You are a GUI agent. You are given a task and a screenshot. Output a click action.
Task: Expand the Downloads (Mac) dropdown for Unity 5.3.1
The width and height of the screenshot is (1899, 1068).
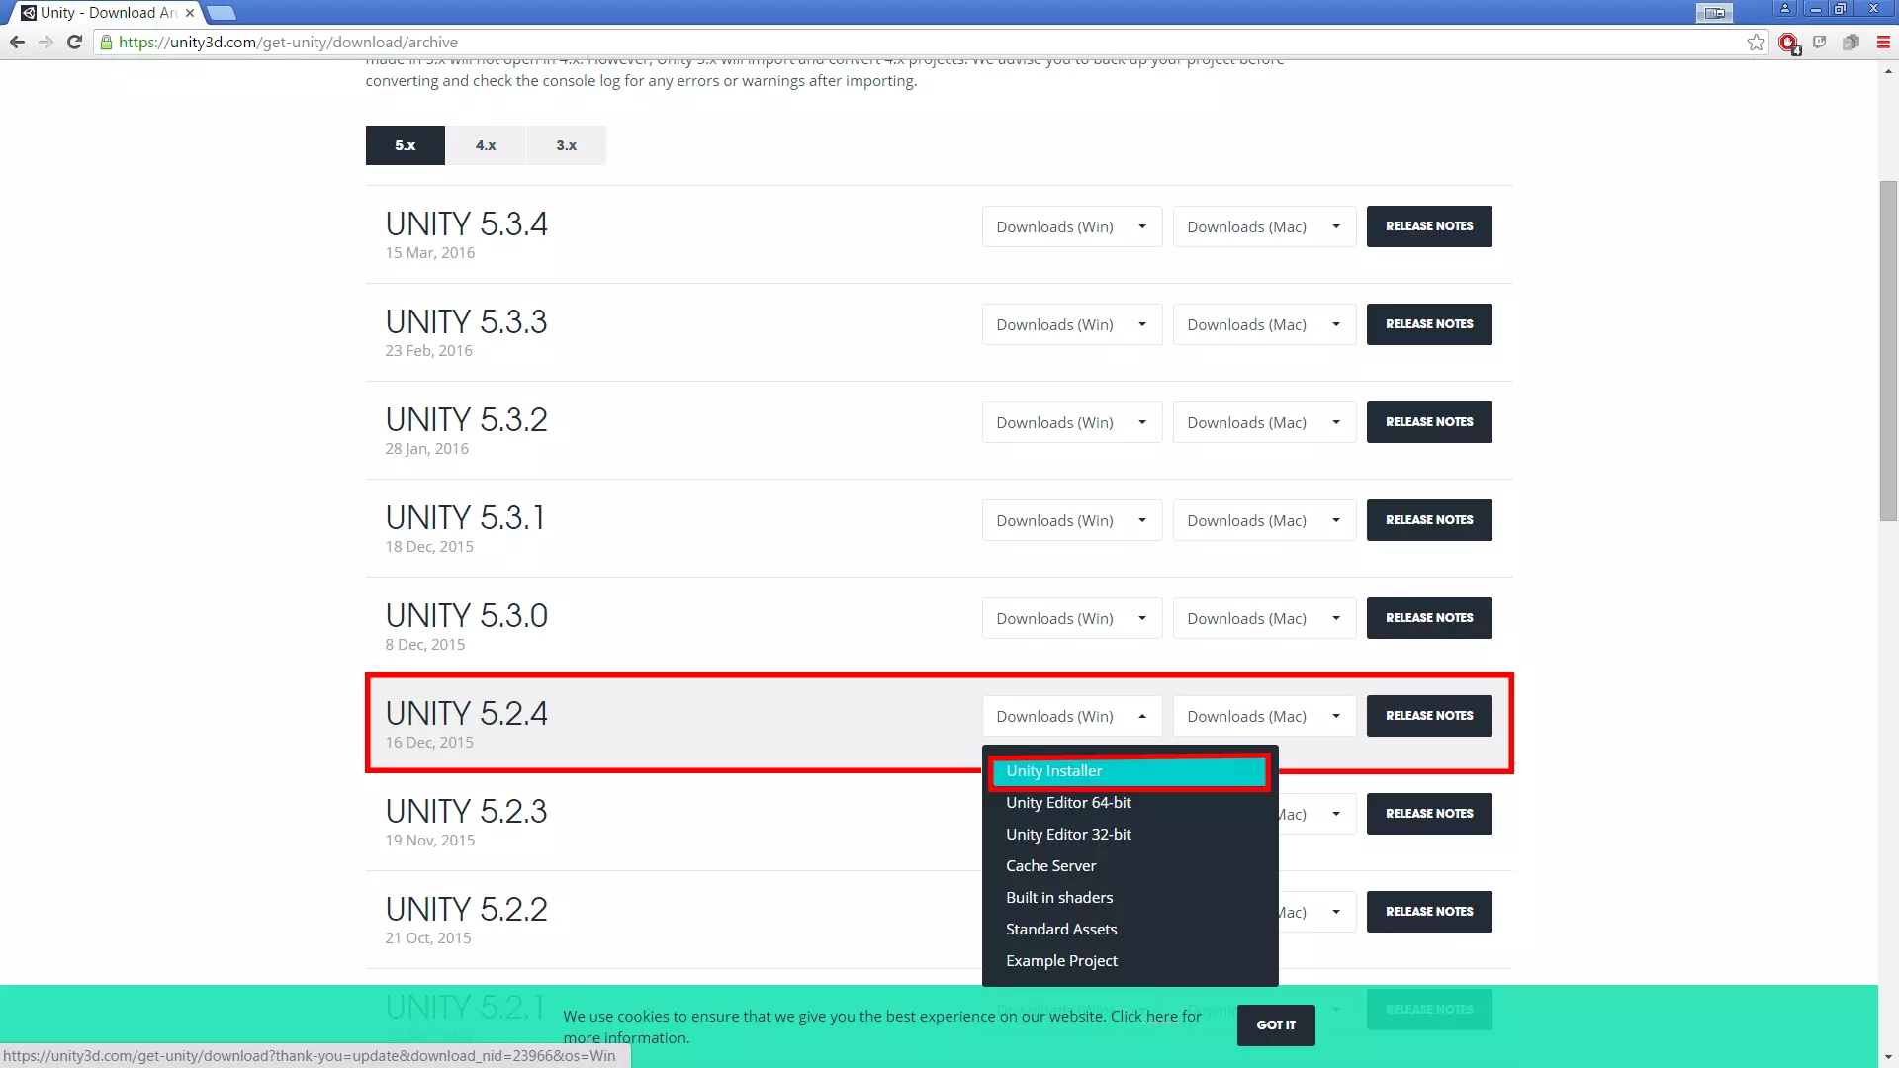(x=1263, y=520)
